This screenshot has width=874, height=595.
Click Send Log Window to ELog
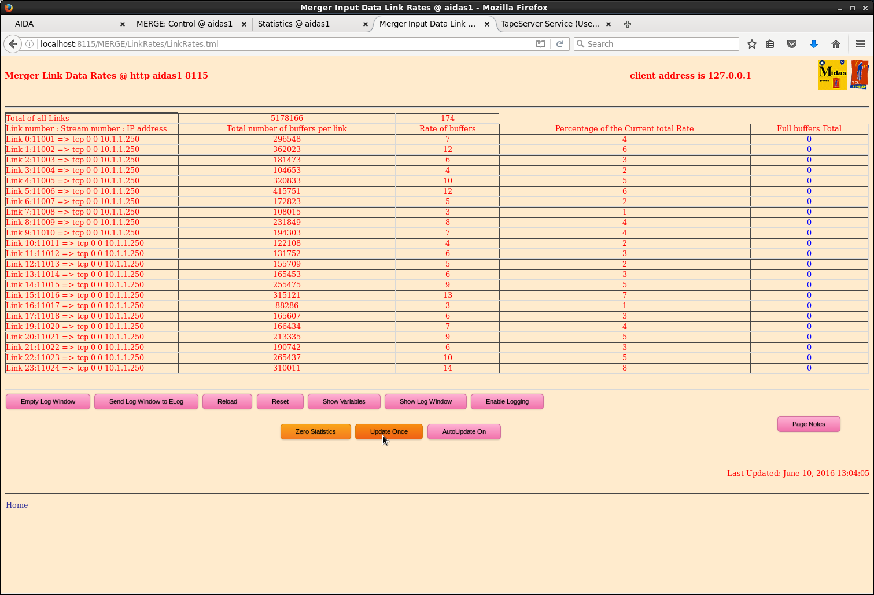coord(146,401)
